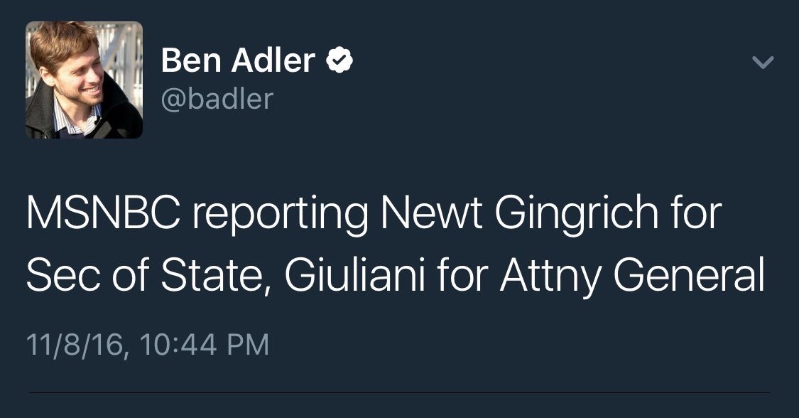The height and width of the screenshot is (418, 799).
Task: Click the 10:44 PM time text
Action: pos(205,345)
